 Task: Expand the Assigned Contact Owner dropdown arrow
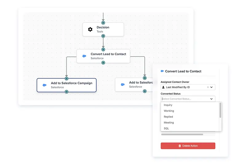pos(212,87)
